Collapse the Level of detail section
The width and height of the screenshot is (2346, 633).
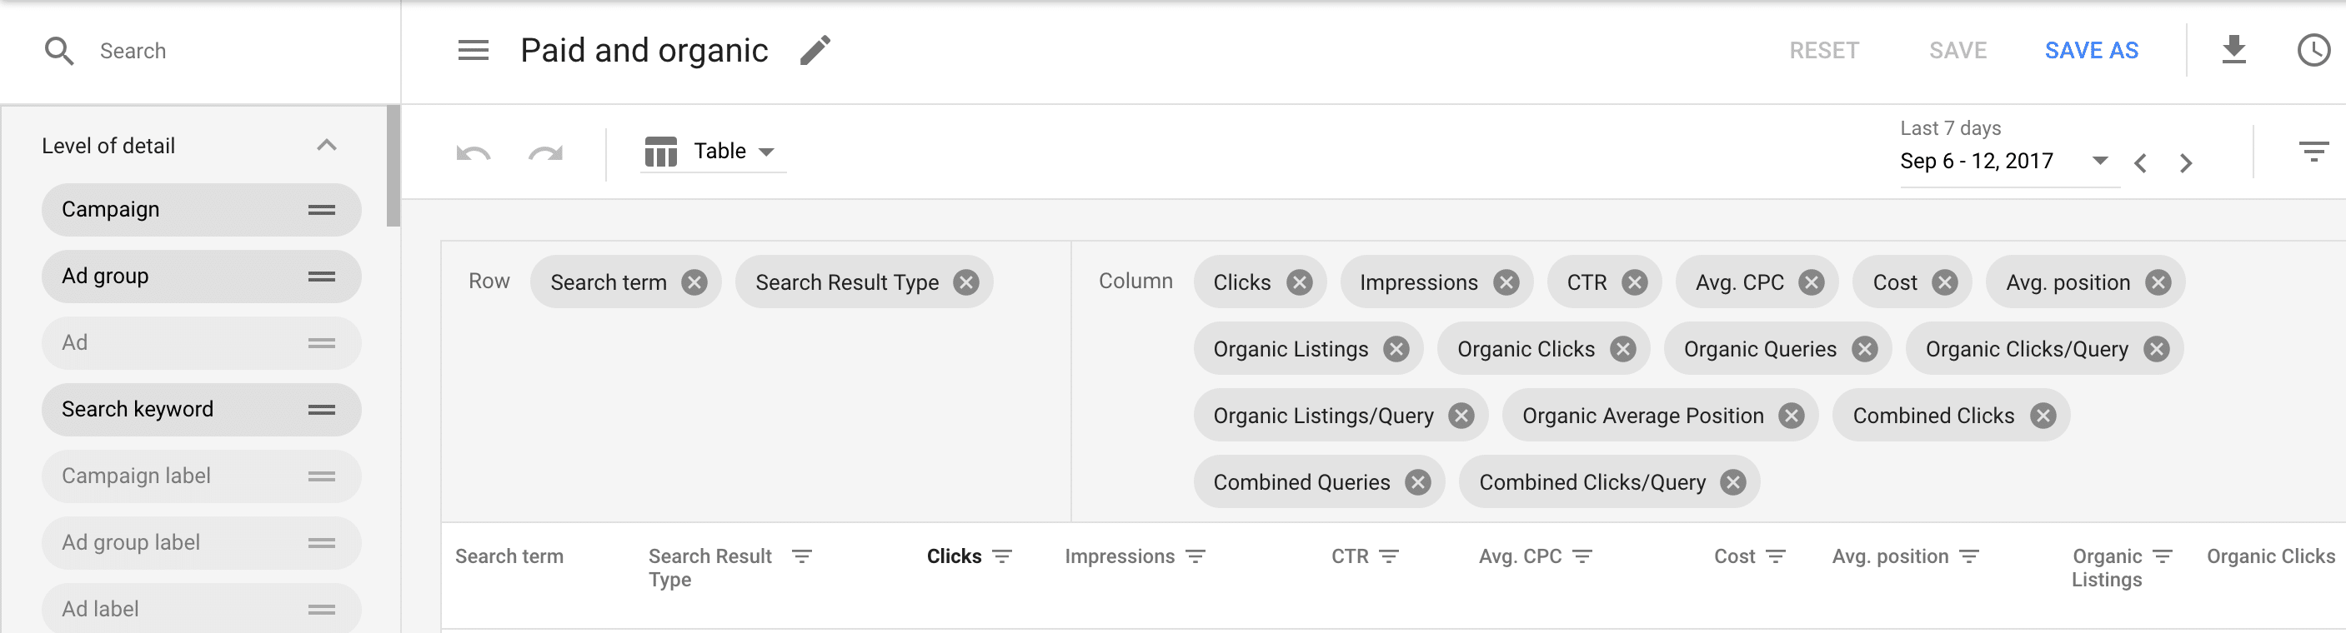pyautogui.click(x=326, y=146)
